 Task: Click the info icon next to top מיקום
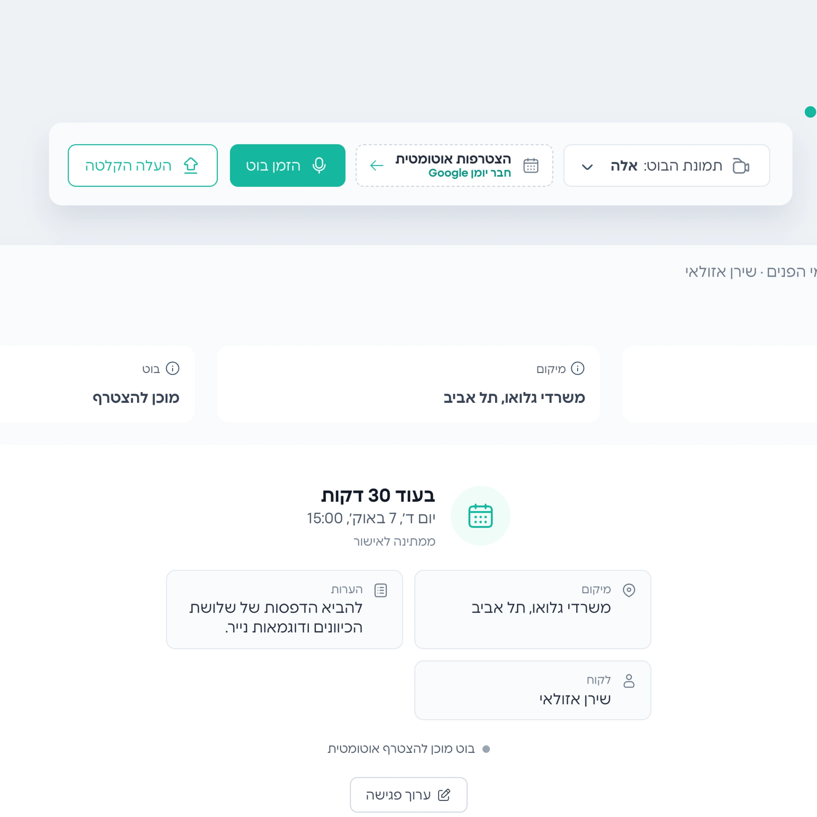(x=578, y=368)
